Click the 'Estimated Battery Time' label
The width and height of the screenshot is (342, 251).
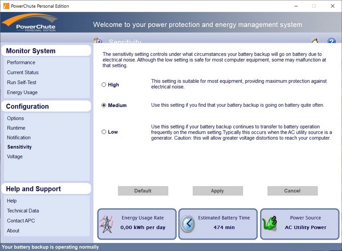click(x=224, y=218)
